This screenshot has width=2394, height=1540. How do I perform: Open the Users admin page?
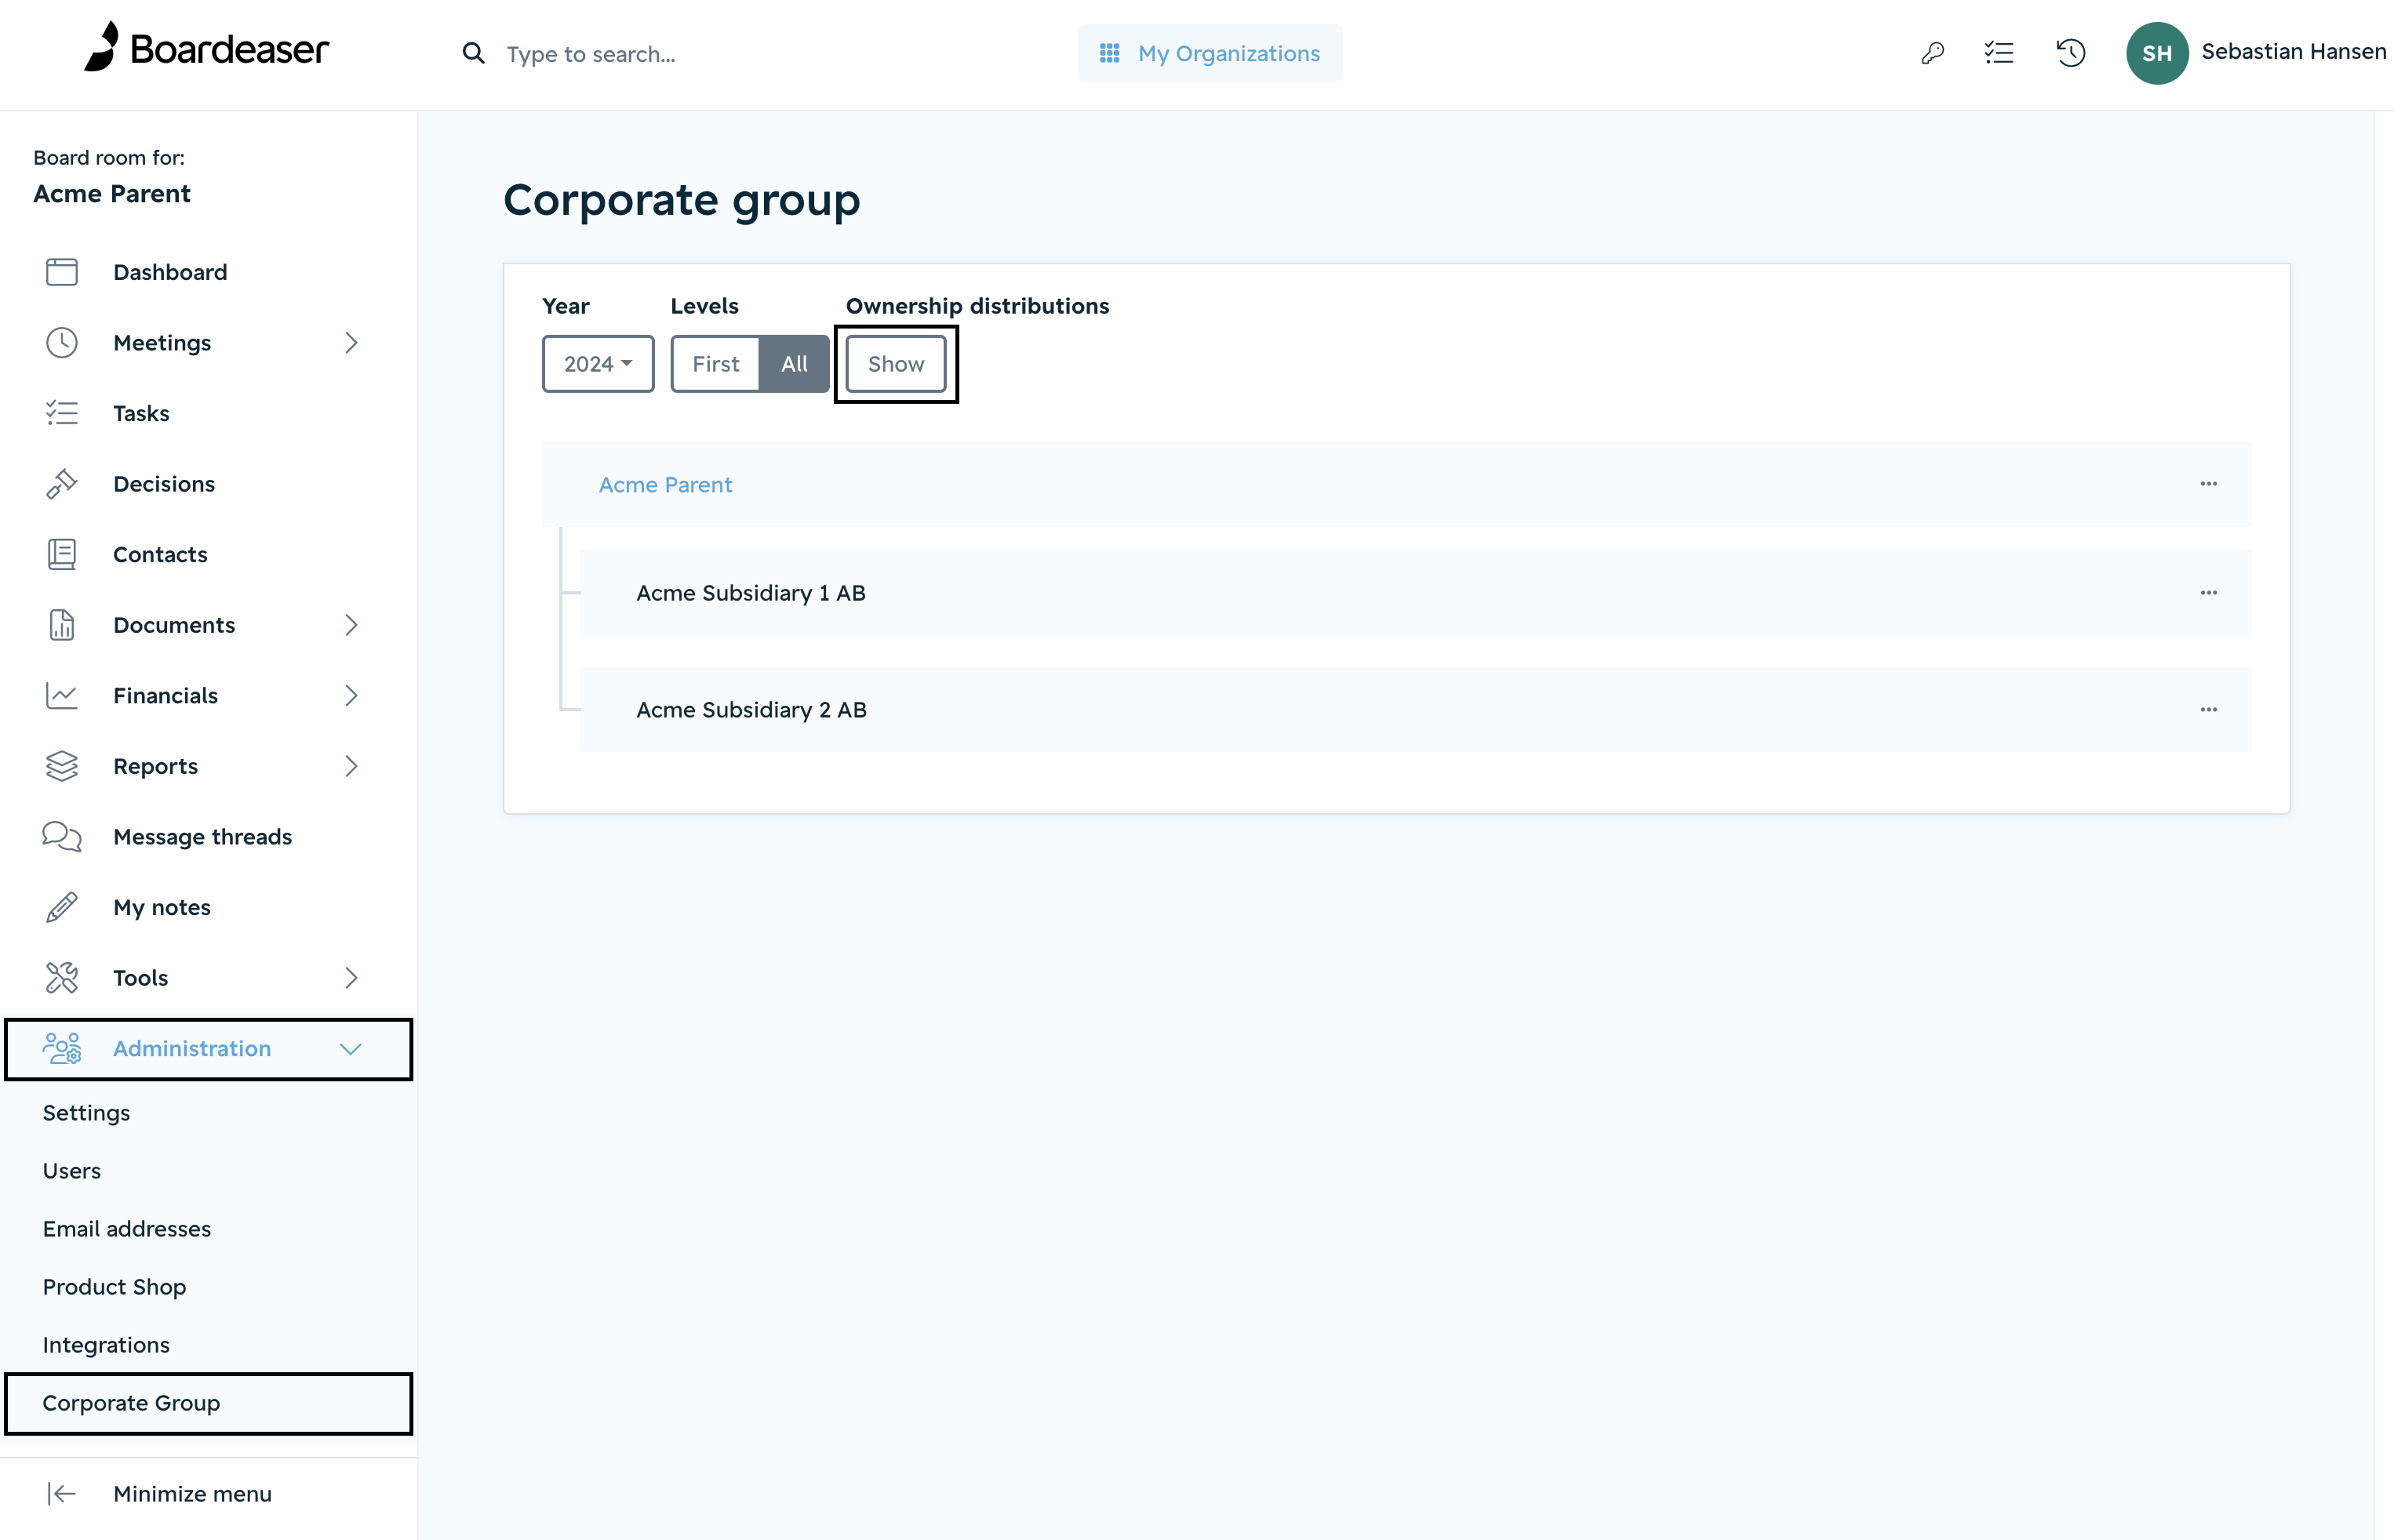(72, 1171)
